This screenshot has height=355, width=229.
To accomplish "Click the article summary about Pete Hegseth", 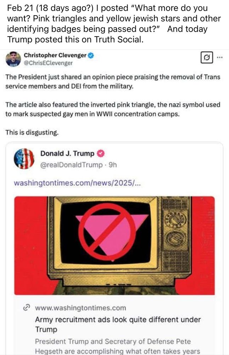I will click(117, 346).
